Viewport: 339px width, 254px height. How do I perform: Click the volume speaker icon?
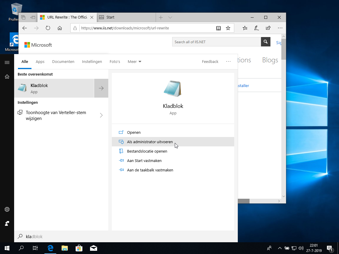[301, 248]
